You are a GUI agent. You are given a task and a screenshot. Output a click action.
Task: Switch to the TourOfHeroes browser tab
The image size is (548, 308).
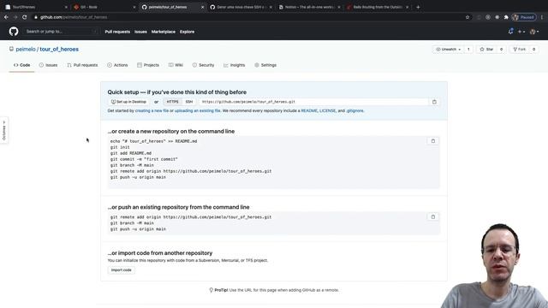[36, 7]
